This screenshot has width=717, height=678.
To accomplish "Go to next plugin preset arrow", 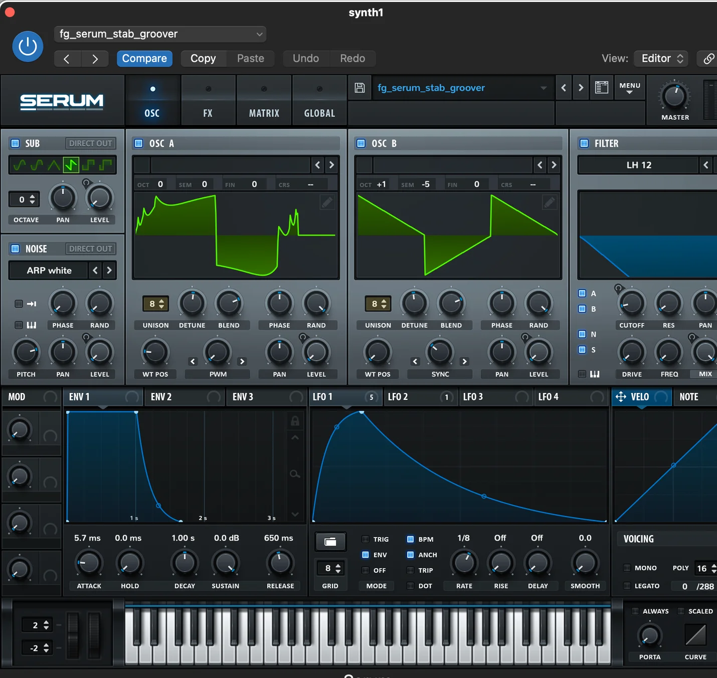I will [x=95, y=59].
